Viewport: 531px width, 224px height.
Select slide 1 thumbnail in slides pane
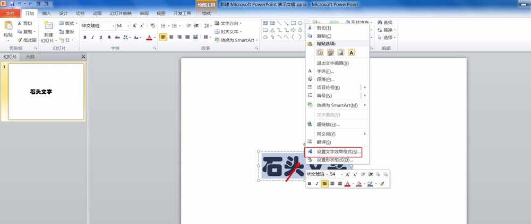46,92
